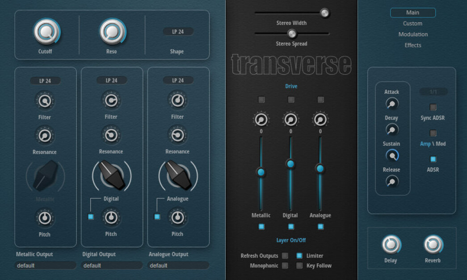Enable the Key Follow checkbox
The height and width of the screenshot is (280, 467).
tap(299, 265)
